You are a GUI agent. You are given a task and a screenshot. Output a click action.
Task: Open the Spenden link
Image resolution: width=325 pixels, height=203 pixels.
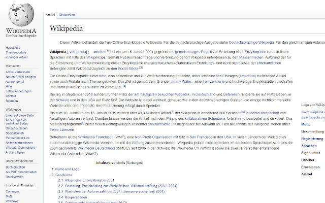(x=12, y=101)
